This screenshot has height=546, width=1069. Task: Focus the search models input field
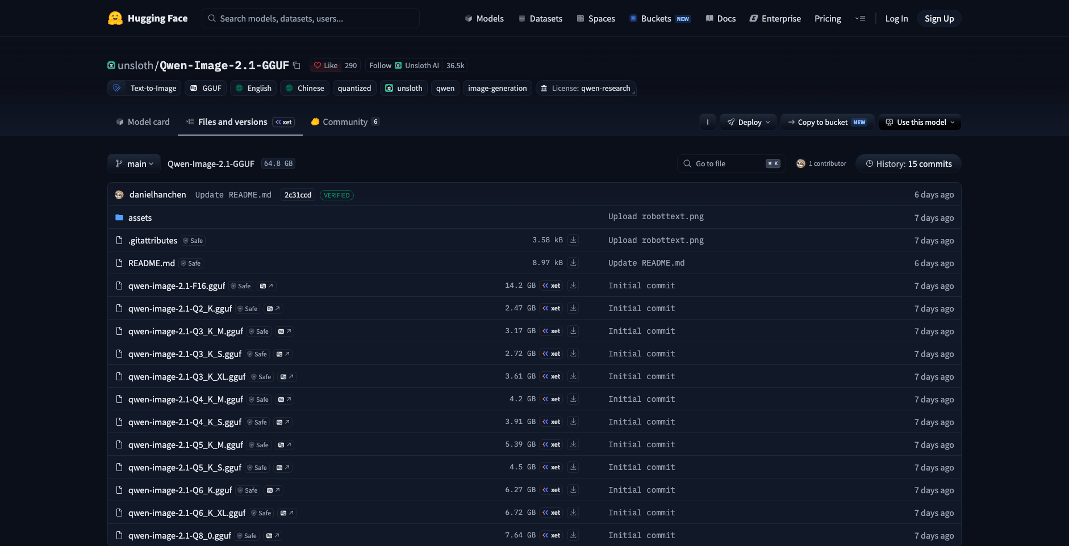click(x=311, y=19)
